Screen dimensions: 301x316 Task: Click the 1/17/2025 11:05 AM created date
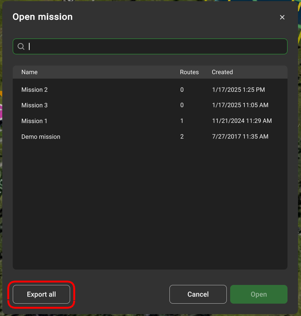(240, 106)
